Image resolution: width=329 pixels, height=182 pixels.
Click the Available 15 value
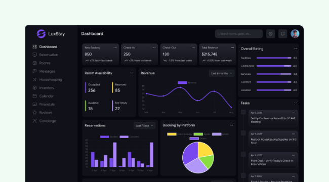point(90,109)
